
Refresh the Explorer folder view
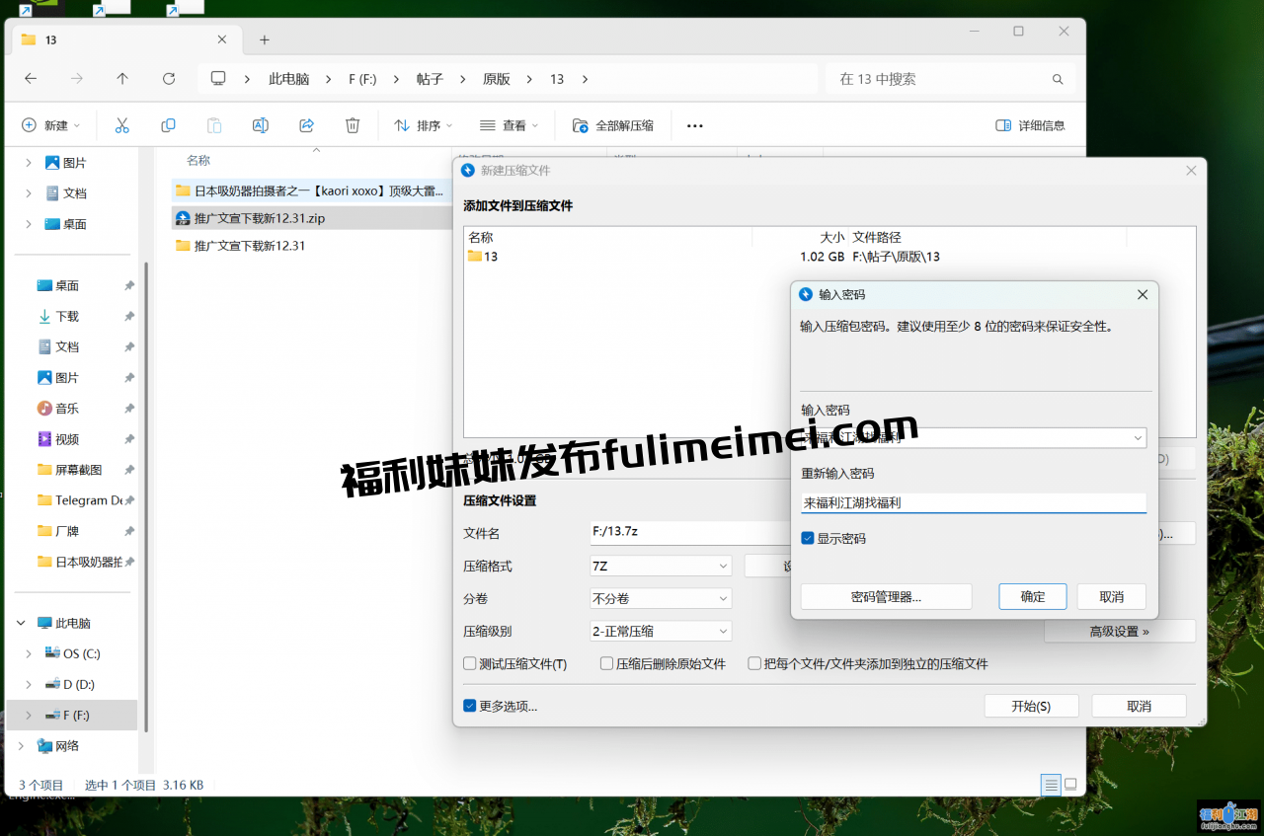[169, 79]
